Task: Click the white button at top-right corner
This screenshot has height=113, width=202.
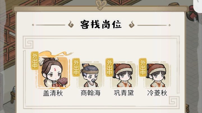Action: click(x=198, y=6)
